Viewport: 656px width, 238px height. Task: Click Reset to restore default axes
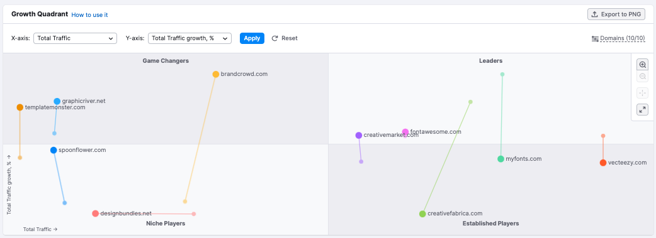(285, 38)
